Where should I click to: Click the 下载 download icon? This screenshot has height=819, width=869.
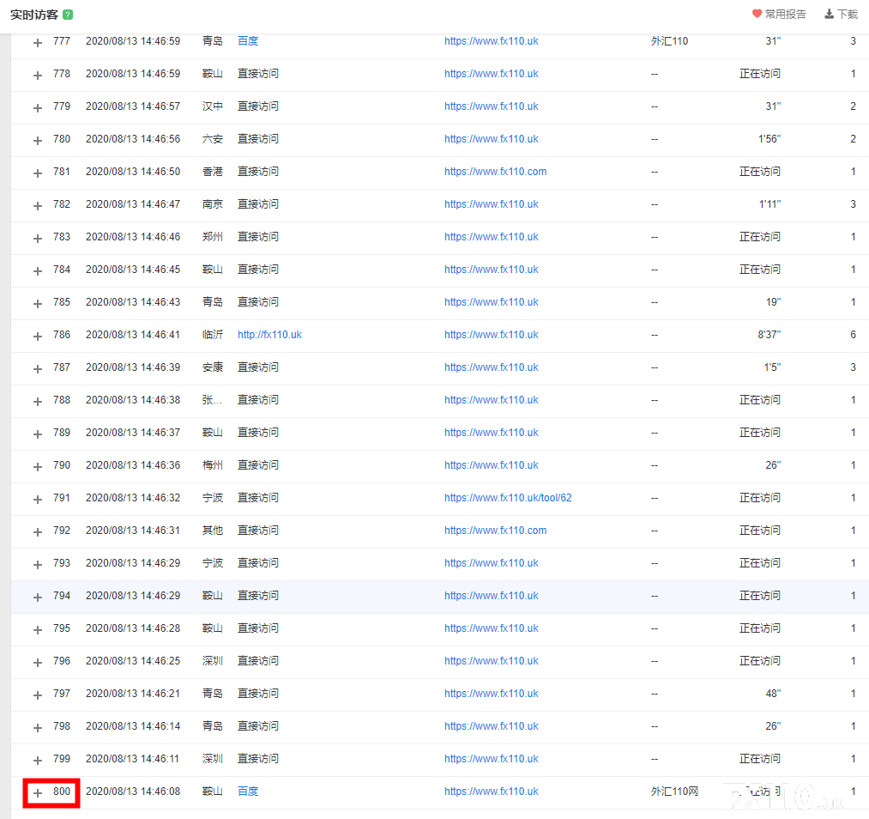[x=829, y=14]
